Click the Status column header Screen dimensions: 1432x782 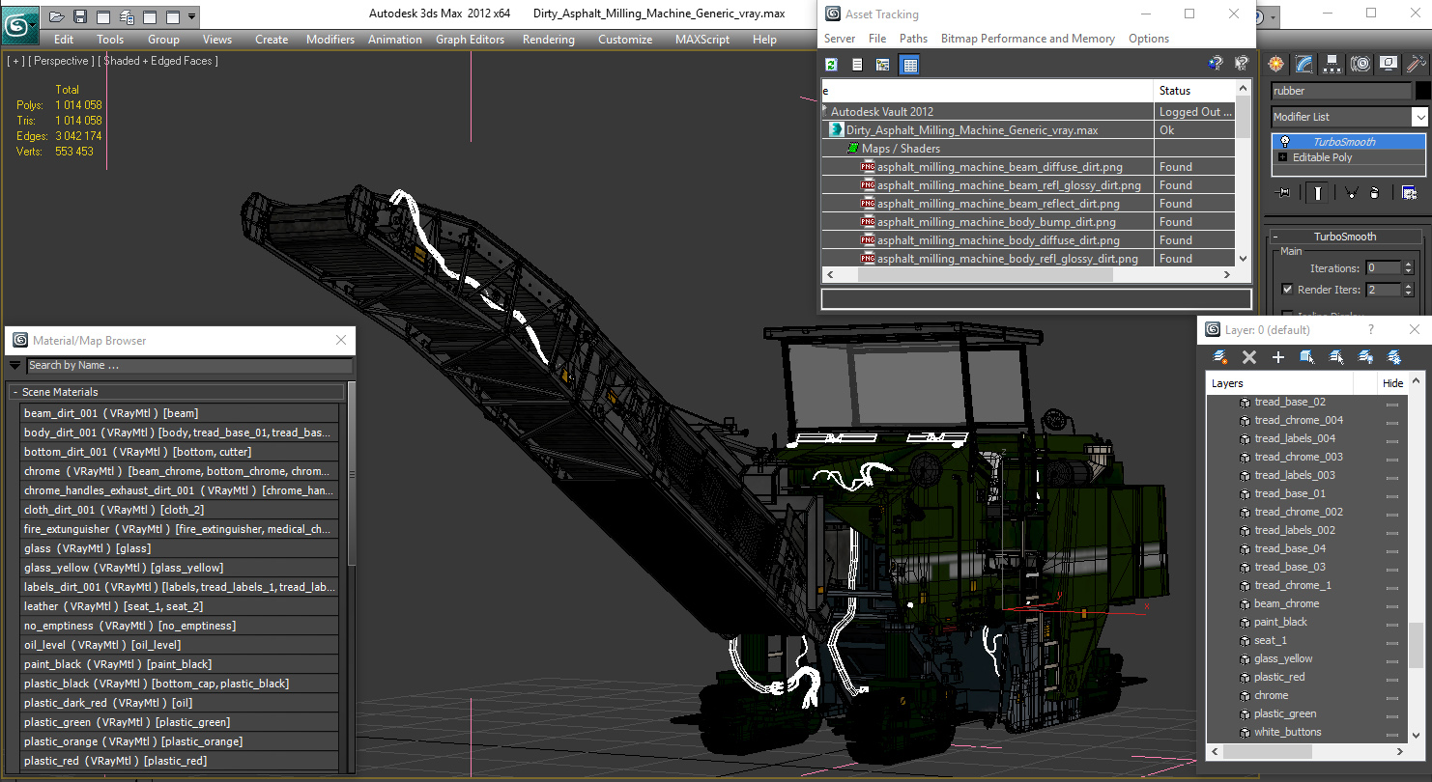tap(1194, 91)
